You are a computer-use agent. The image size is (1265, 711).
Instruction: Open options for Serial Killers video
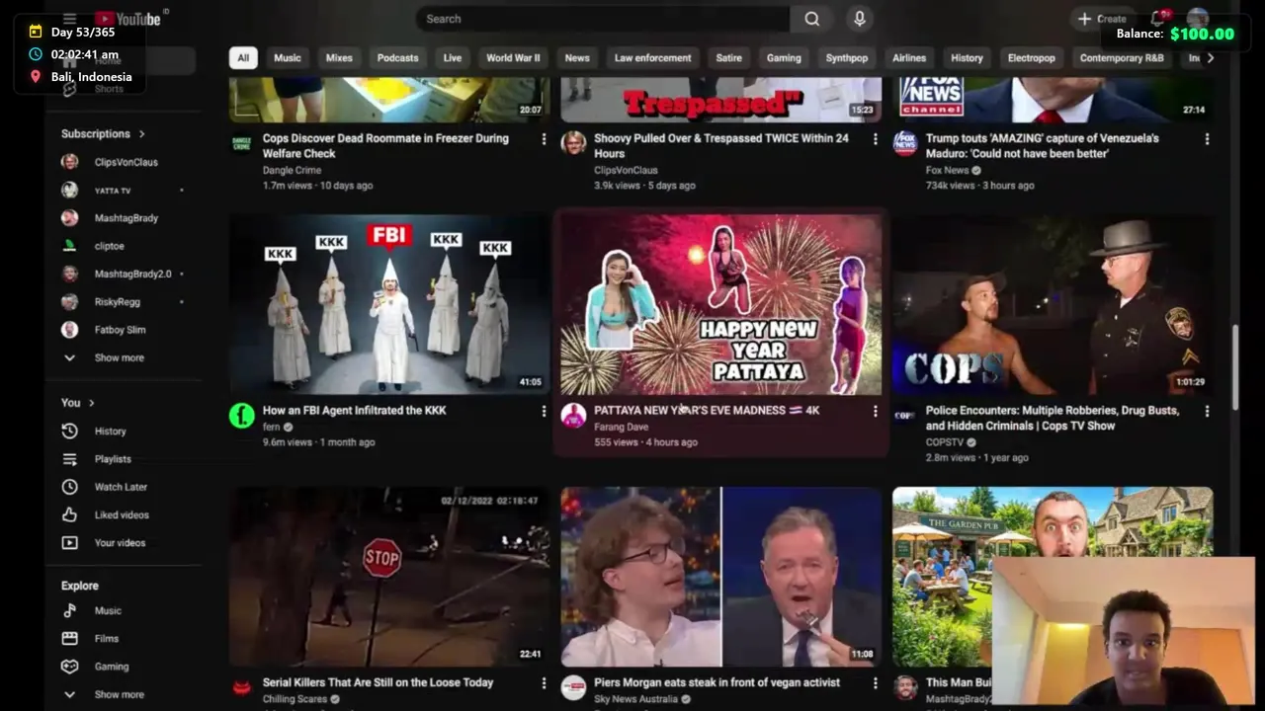click(x=543, y=682)
